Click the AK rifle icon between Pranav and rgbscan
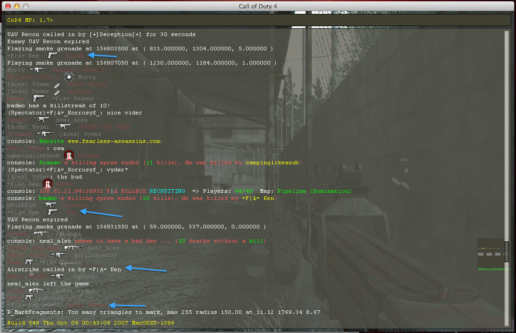 click(x=41, y=234)
